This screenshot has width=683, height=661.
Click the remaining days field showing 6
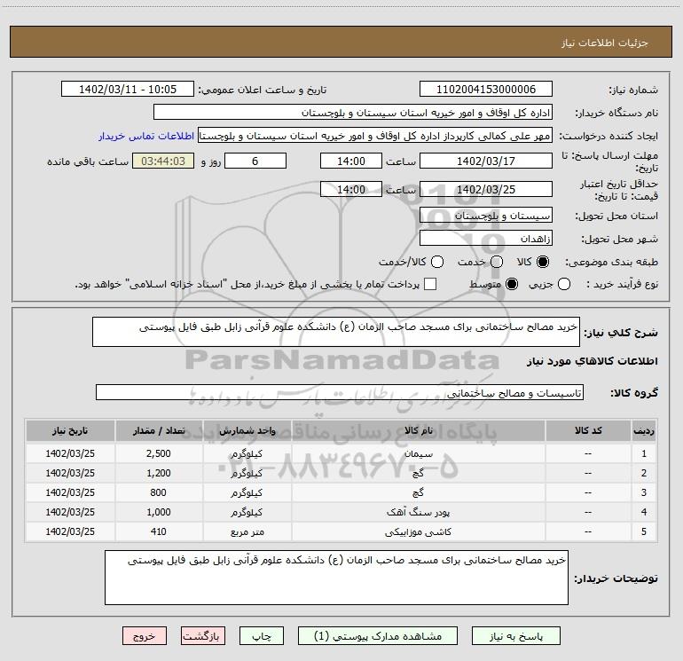255,161
